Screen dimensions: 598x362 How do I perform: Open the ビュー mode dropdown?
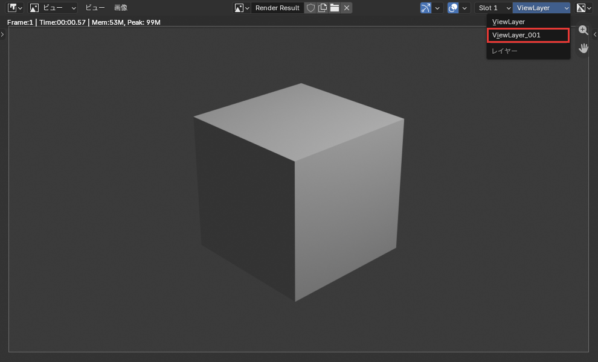pyautogui.click(x=53, y=8)
